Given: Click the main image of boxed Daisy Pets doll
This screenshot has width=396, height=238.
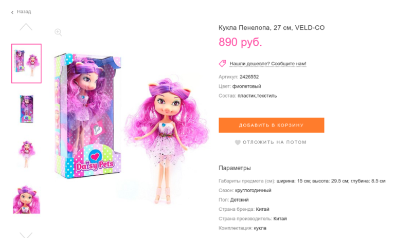Looking at the screenshot, I should click(87, 116).
